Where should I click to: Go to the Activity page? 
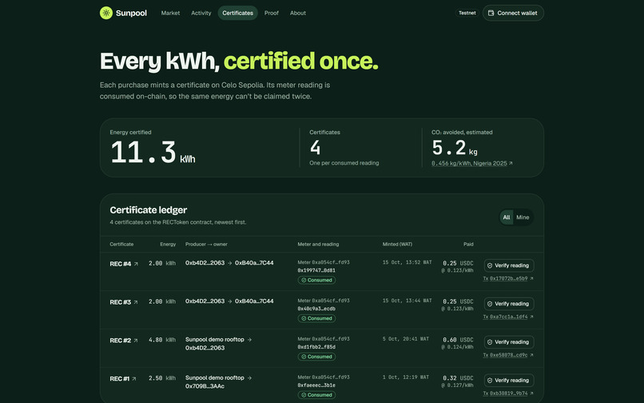coord(201,13)
